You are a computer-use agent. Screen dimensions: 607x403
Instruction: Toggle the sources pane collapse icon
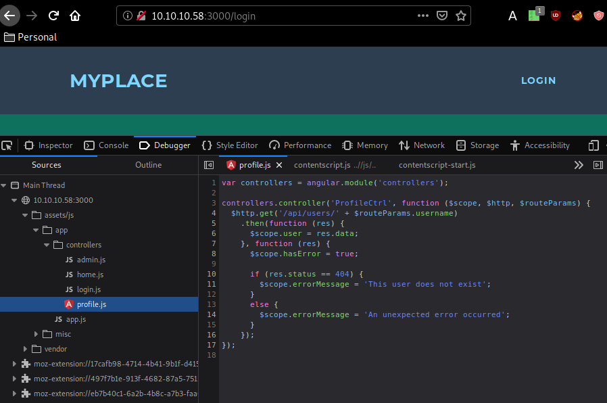point(209,165)
